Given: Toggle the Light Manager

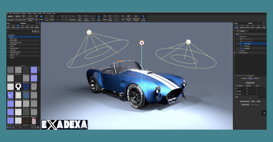Looking at the screenshot, I should 143,18.
